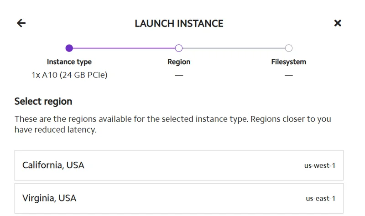This screenshot has height=216, width=365.
Task: Click the purple progress line segment
Action: [123, 48]
